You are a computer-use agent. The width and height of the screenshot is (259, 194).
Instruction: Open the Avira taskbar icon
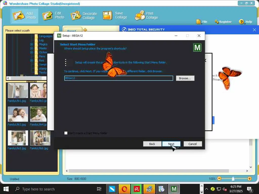tap(137, 189)
